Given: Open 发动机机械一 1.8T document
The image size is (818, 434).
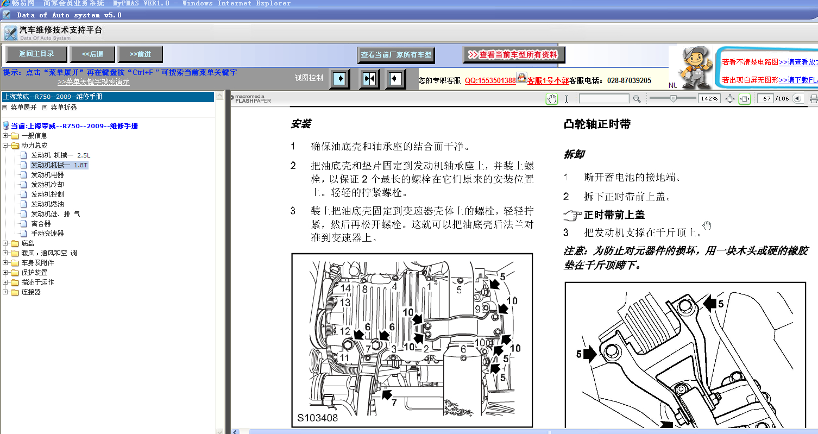Looking at the screenshot, I should (59, 165).
